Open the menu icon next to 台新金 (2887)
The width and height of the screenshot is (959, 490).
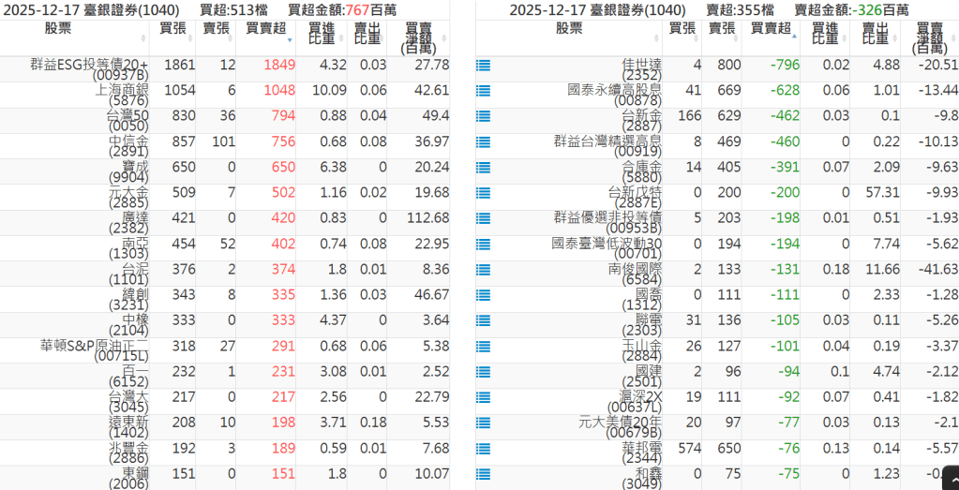pyautogui.click(x=483, y=116)
